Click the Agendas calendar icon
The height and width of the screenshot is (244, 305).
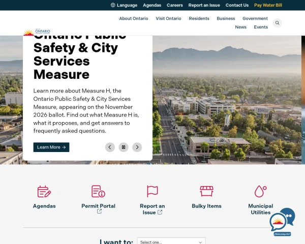point(44,192)
